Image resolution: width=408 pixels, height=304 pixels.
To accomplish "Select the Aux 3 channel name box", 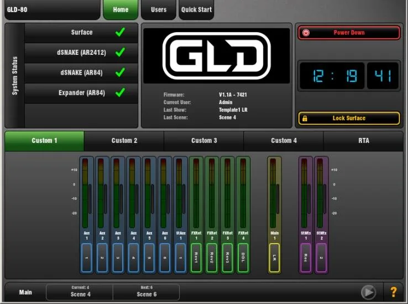I will (118, 258).
